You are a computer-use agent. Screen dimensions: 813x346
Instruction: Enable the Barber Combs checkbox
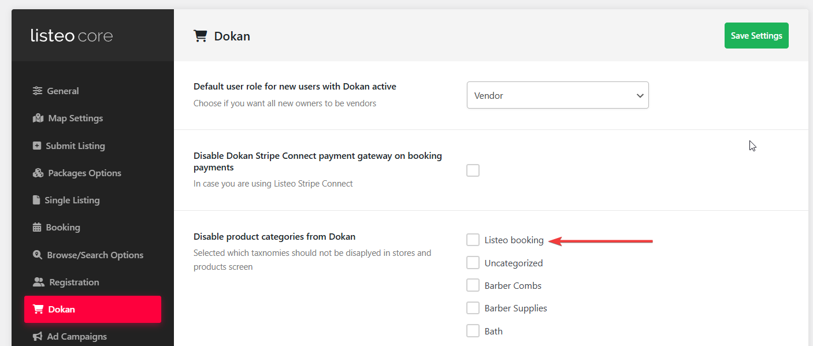click(x=473, y=285)
